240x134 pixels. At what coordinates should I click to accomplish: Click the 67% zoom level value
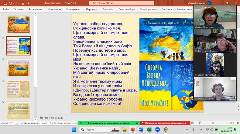[232, 123]
